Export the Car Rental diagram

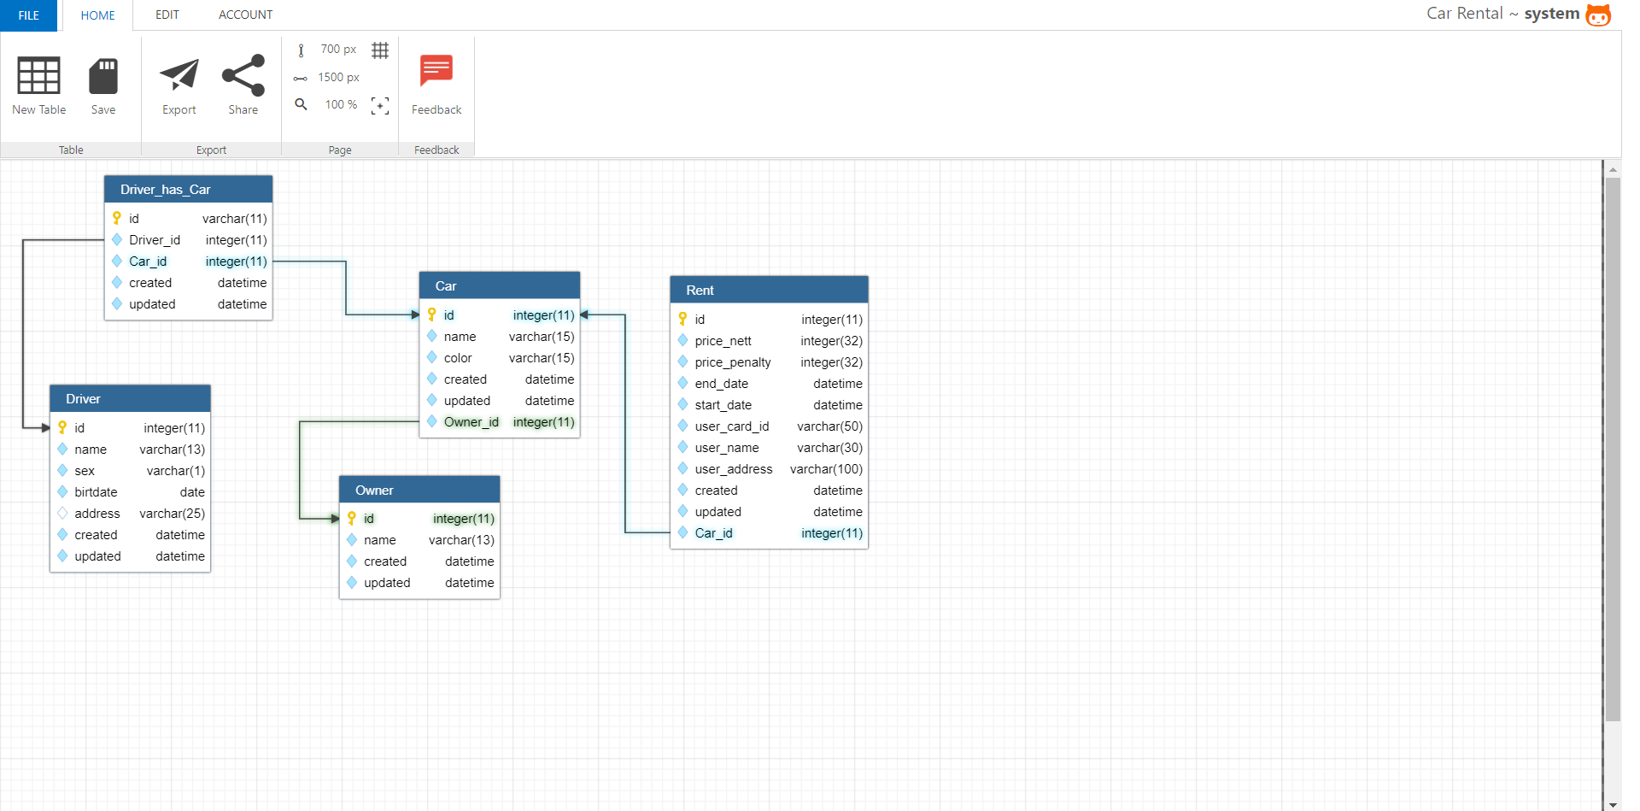[x=179, y=83]
